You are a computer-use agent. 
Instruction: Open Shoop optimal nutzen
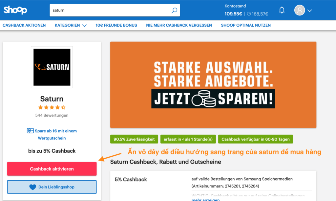[246, 25]
